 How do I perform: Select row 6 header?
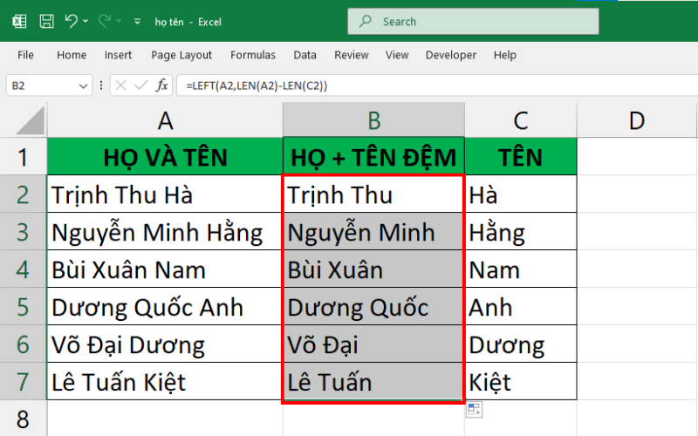(24, 344)
